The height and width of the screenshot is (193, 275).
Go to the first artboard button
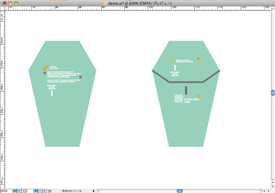[19, 191]
